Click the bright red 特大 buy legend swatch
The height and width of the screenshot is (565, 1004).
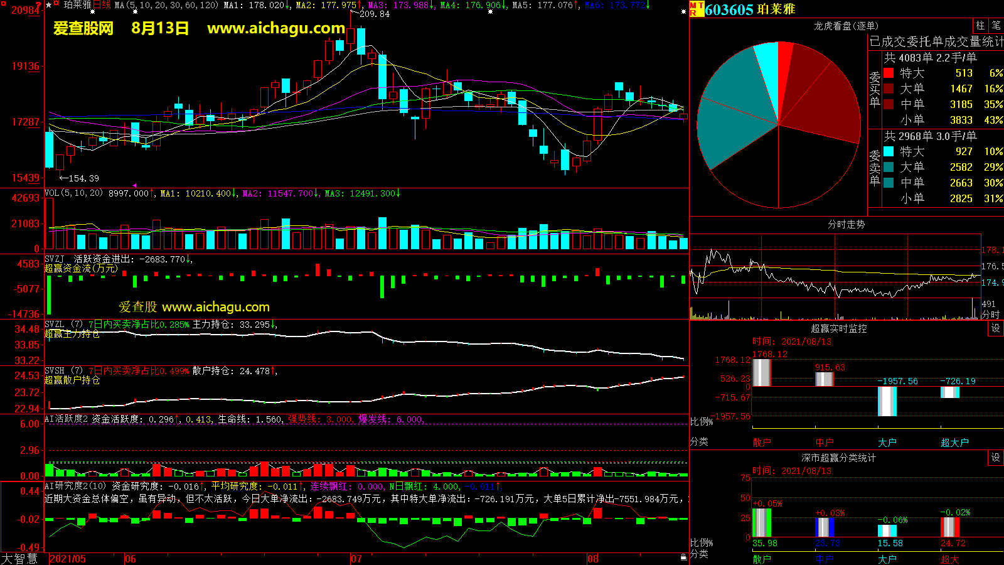point(889,73)
